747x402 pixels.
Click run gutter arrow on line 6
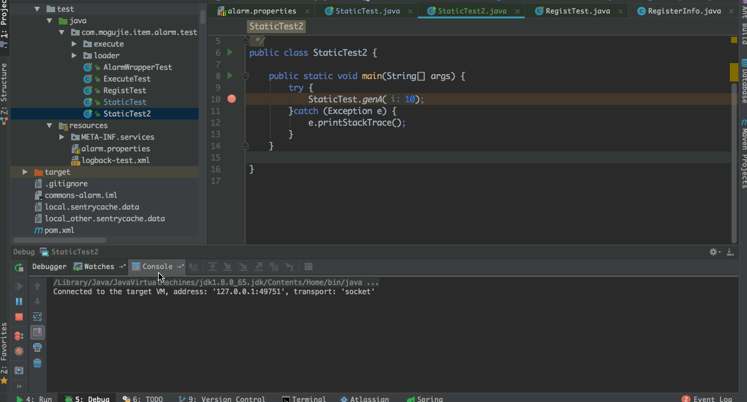click(x=230, y=53)
